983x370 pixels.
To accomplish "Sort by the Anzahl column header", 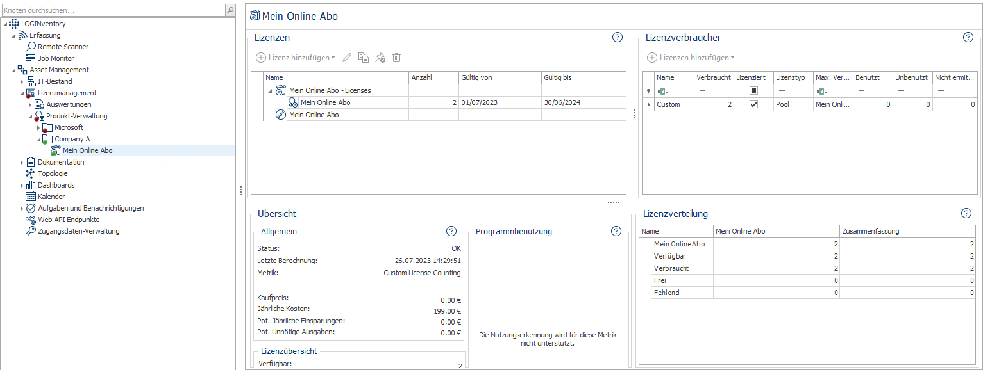I will pos(433,77).
